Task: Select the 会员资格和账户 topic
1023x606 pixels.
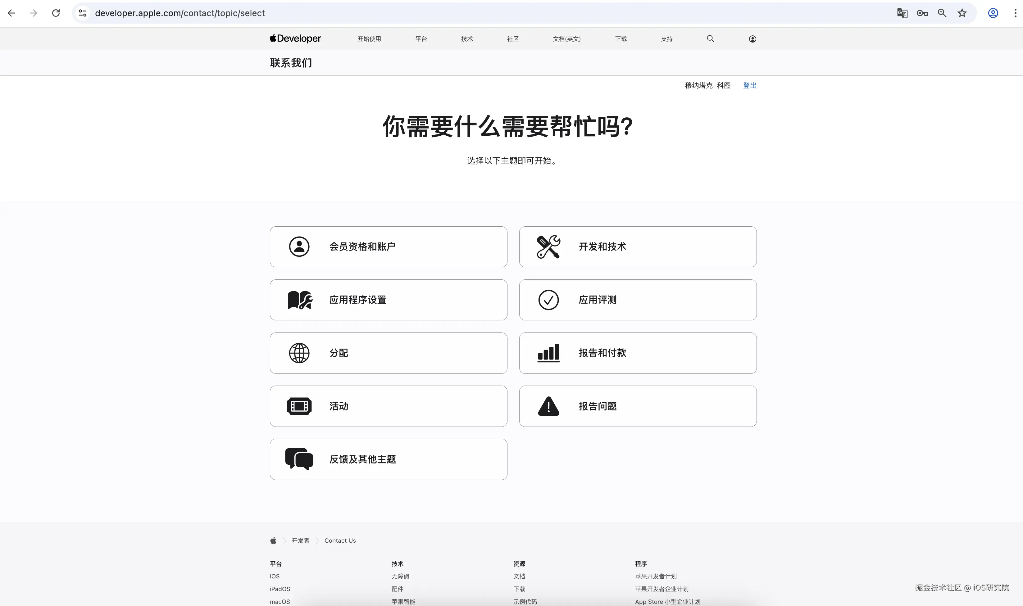Action: point(389,246)
